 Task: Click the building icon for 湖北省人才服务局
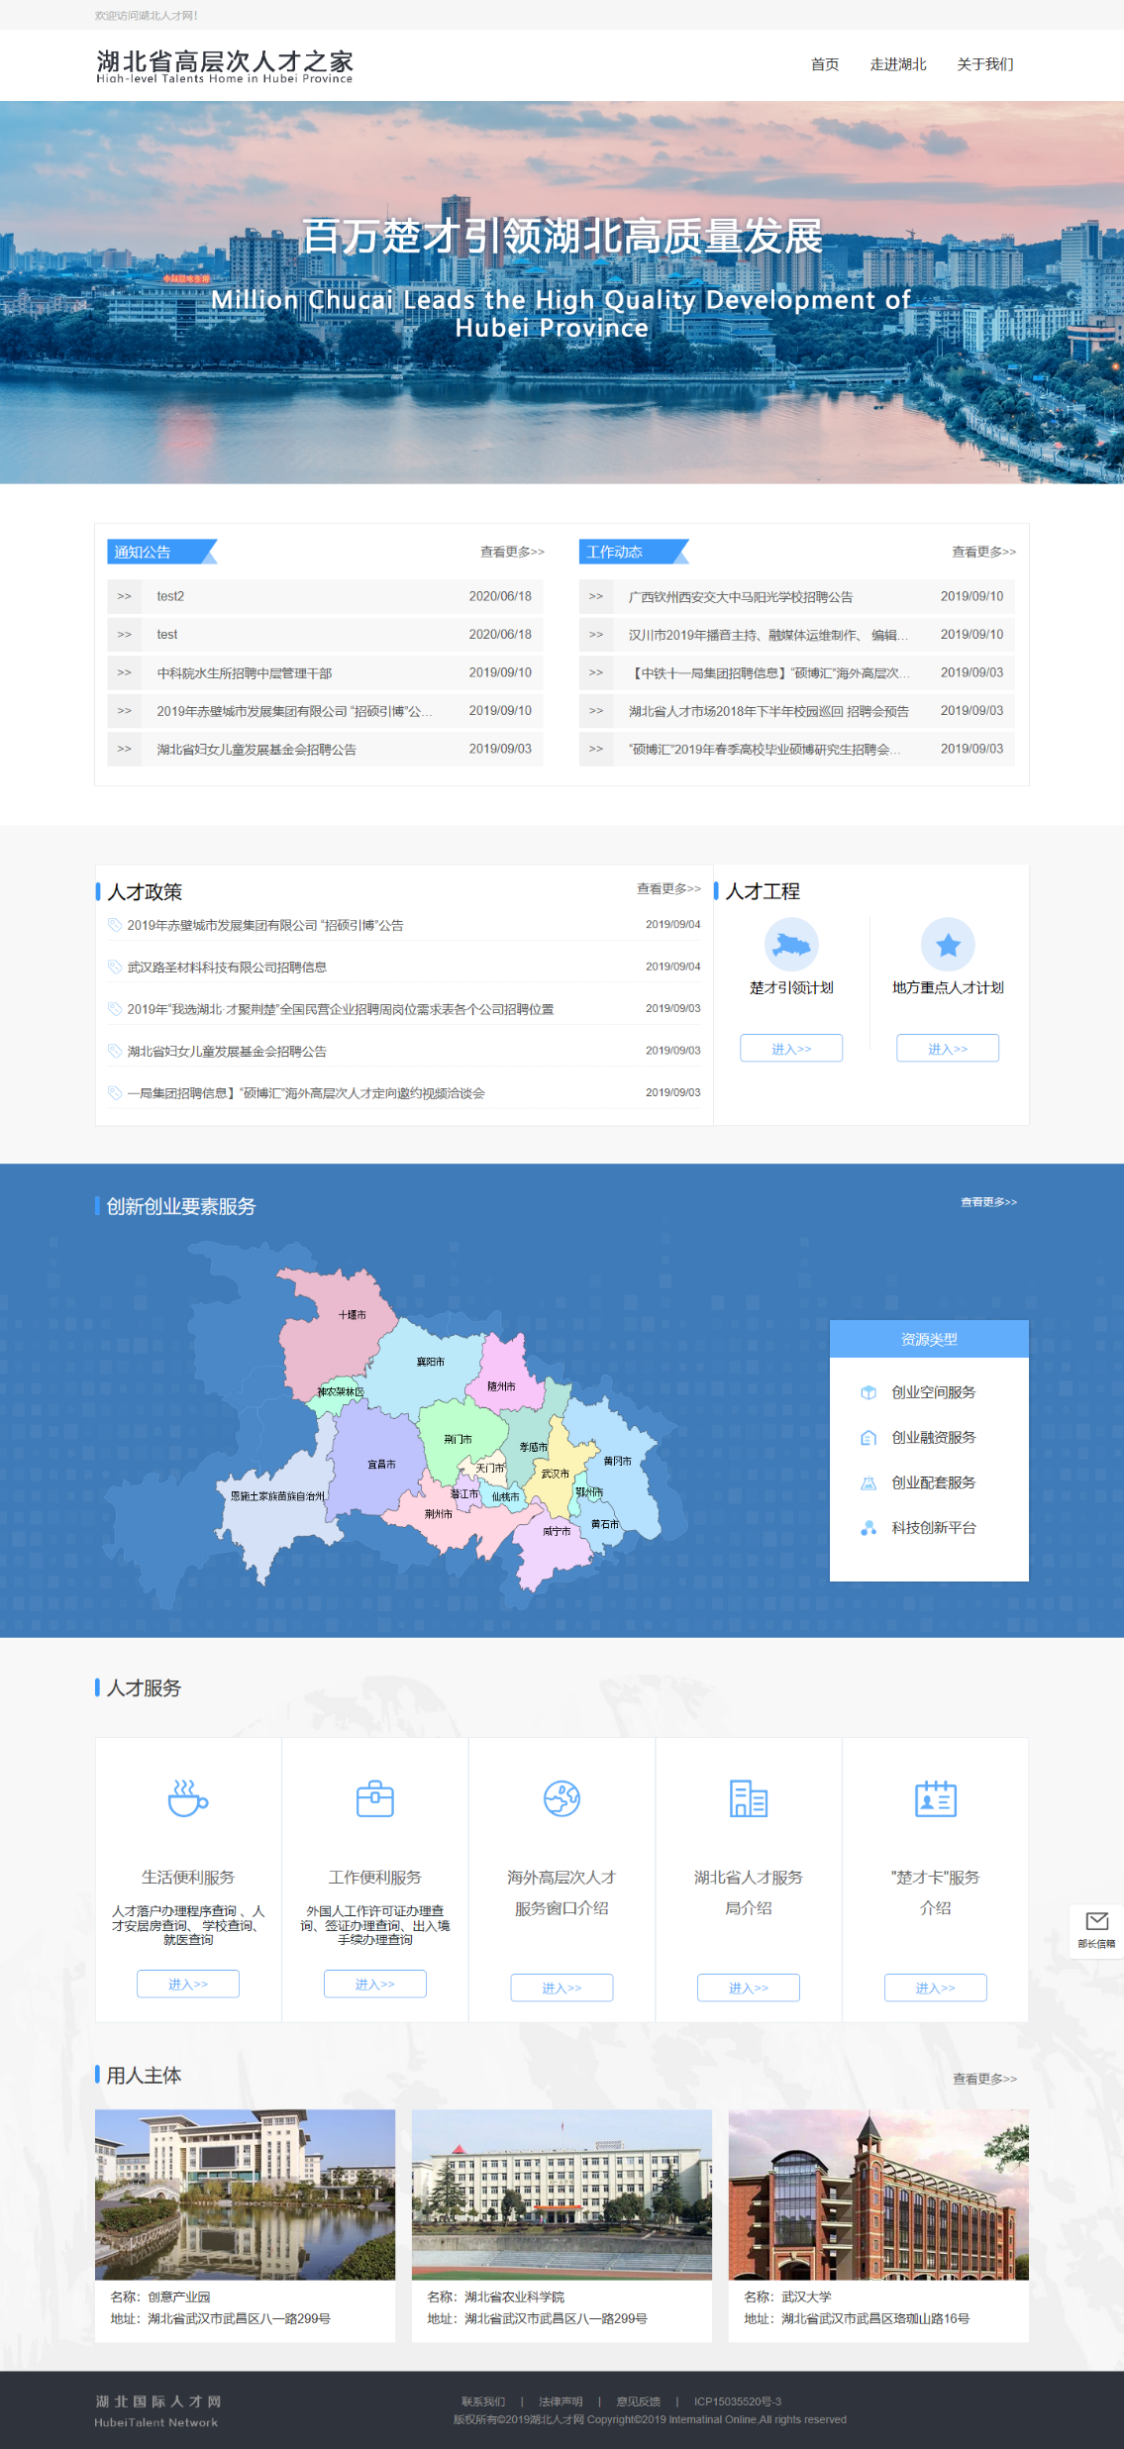point(749,1798)
